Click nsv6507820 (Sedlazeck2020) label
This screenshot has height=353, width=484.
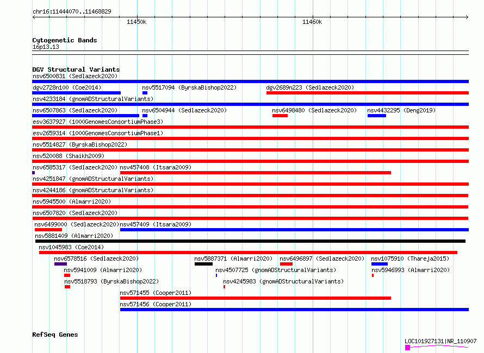pos(75,213)
